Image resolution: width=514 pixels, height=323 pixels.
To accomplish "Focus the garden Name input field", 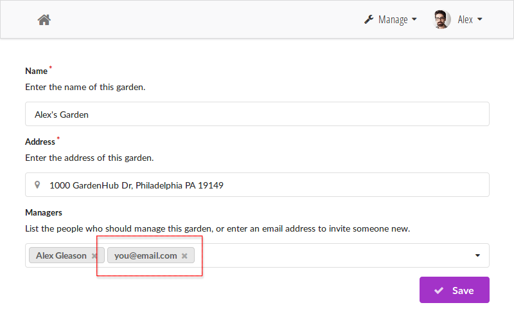I will [x=258, y=114].
